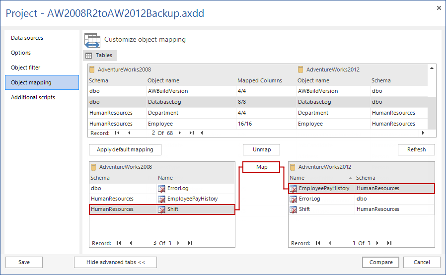The height and width of the screenshot is (275, 446).
Task: Open the Additional scripts section
Action: coord(42,97)
